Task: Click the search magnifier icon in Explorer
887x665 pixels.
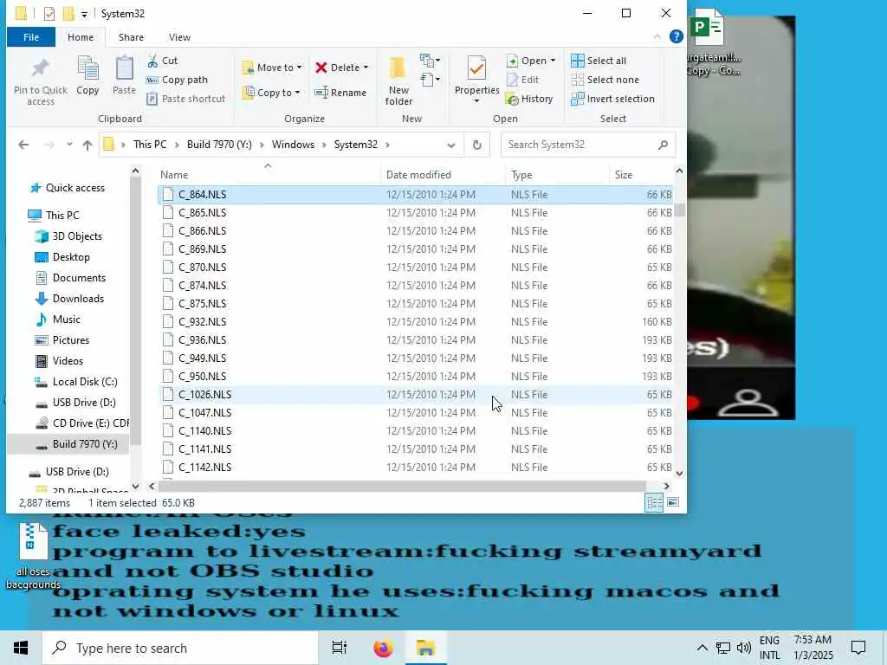Action: [663, 145]
